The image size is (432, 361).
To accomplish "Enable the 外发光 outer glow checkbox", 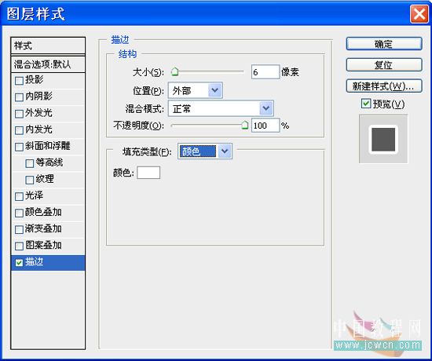I will 19,114.
